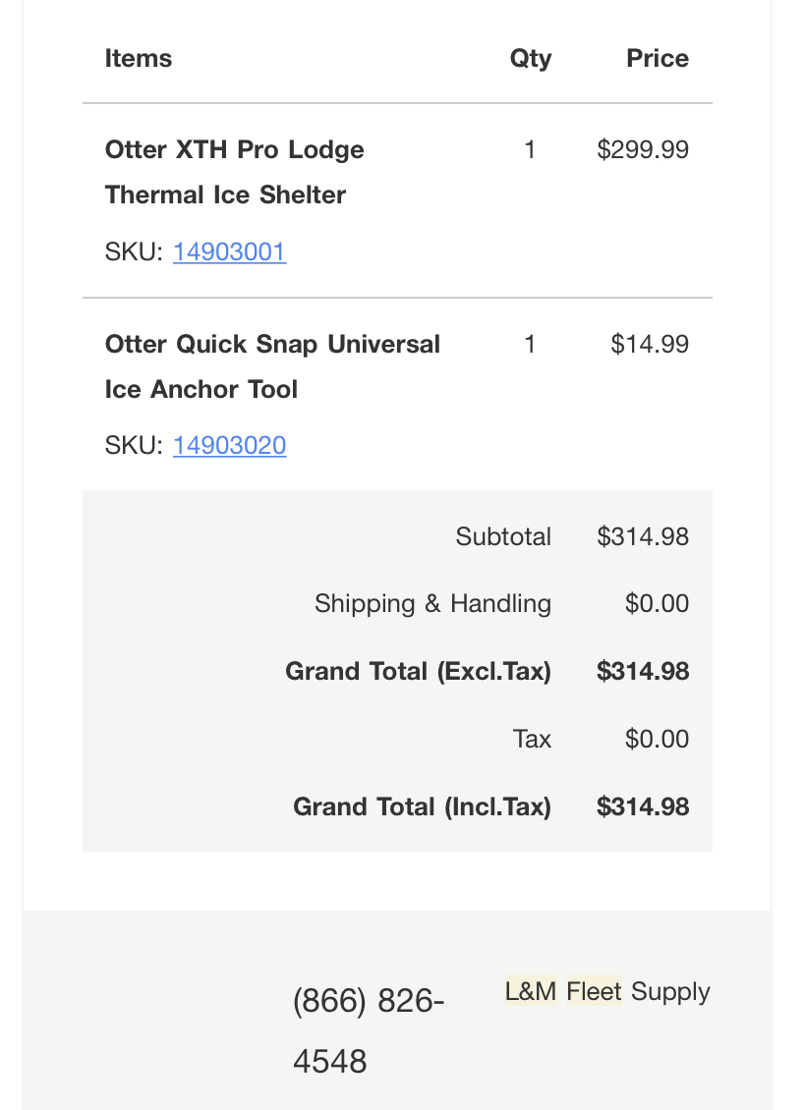Screen dimensions: 804x1110
Task: Tap phone number (866) 826-4548
Action: [369, 1030]
